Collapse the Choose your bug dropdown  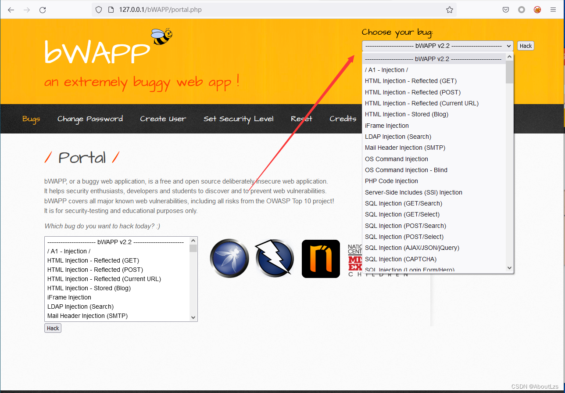[x=437, y=46]
